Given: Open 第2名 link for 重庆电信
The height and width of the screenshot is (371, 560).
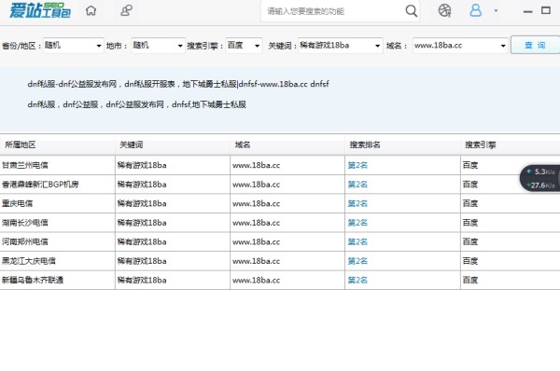Looking at the screenshot, I should point(357,204).
